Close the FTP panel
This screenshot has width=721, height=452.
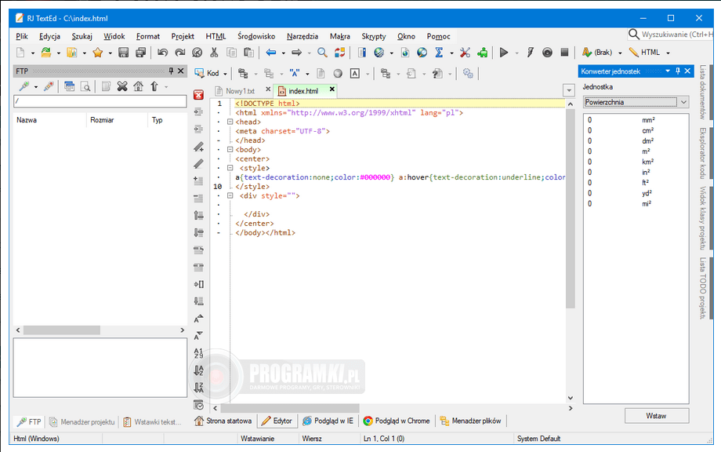point(181,71)
